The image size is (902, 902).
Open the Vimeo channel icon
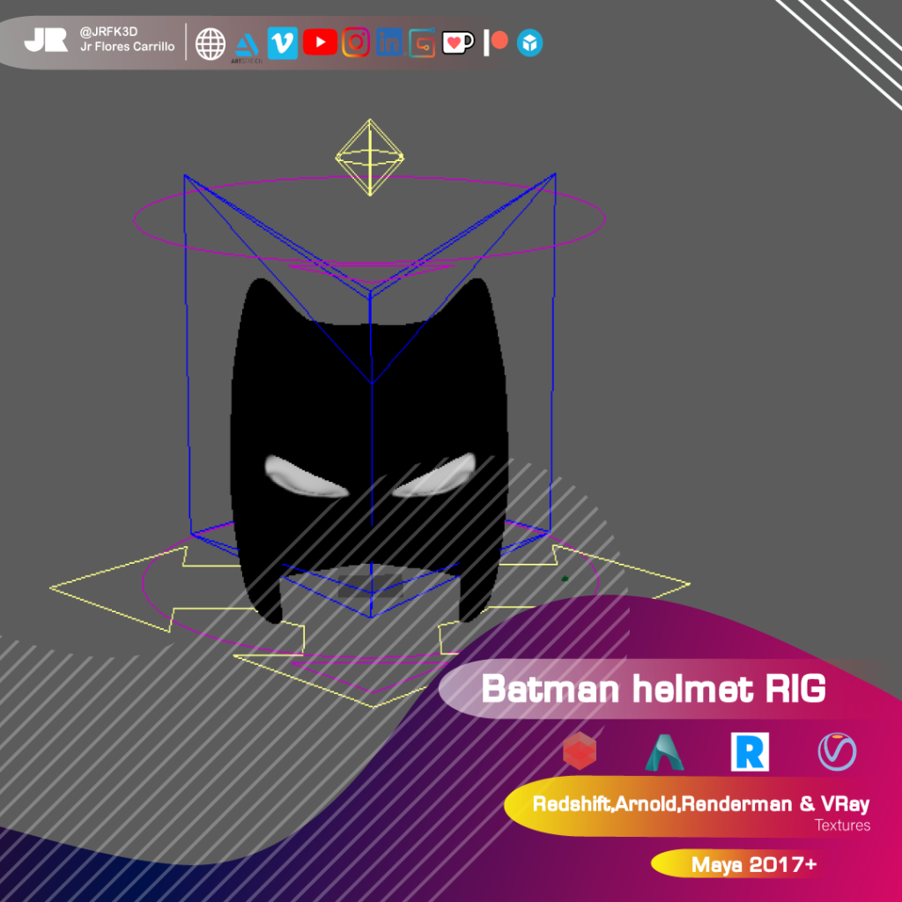[x=281, y=42]
